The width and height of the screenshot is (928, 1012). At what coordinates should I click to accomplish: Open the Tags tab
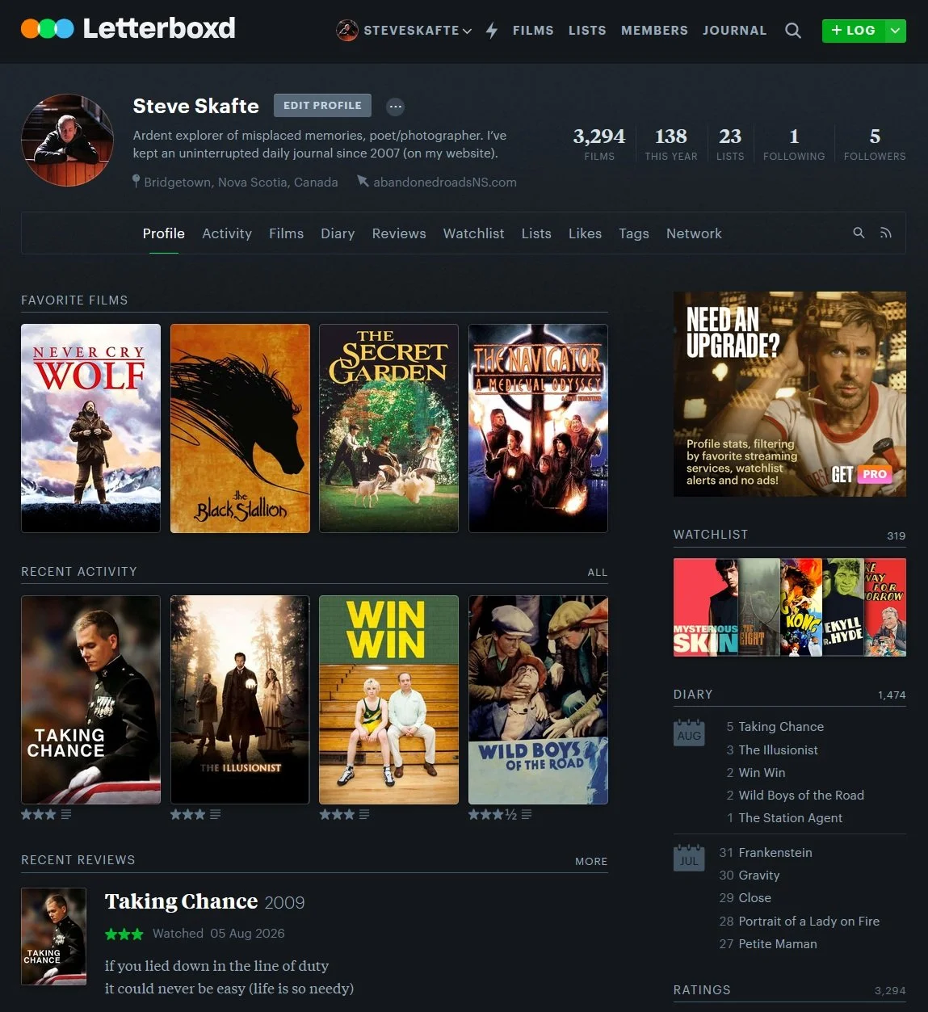click(634, 233)
